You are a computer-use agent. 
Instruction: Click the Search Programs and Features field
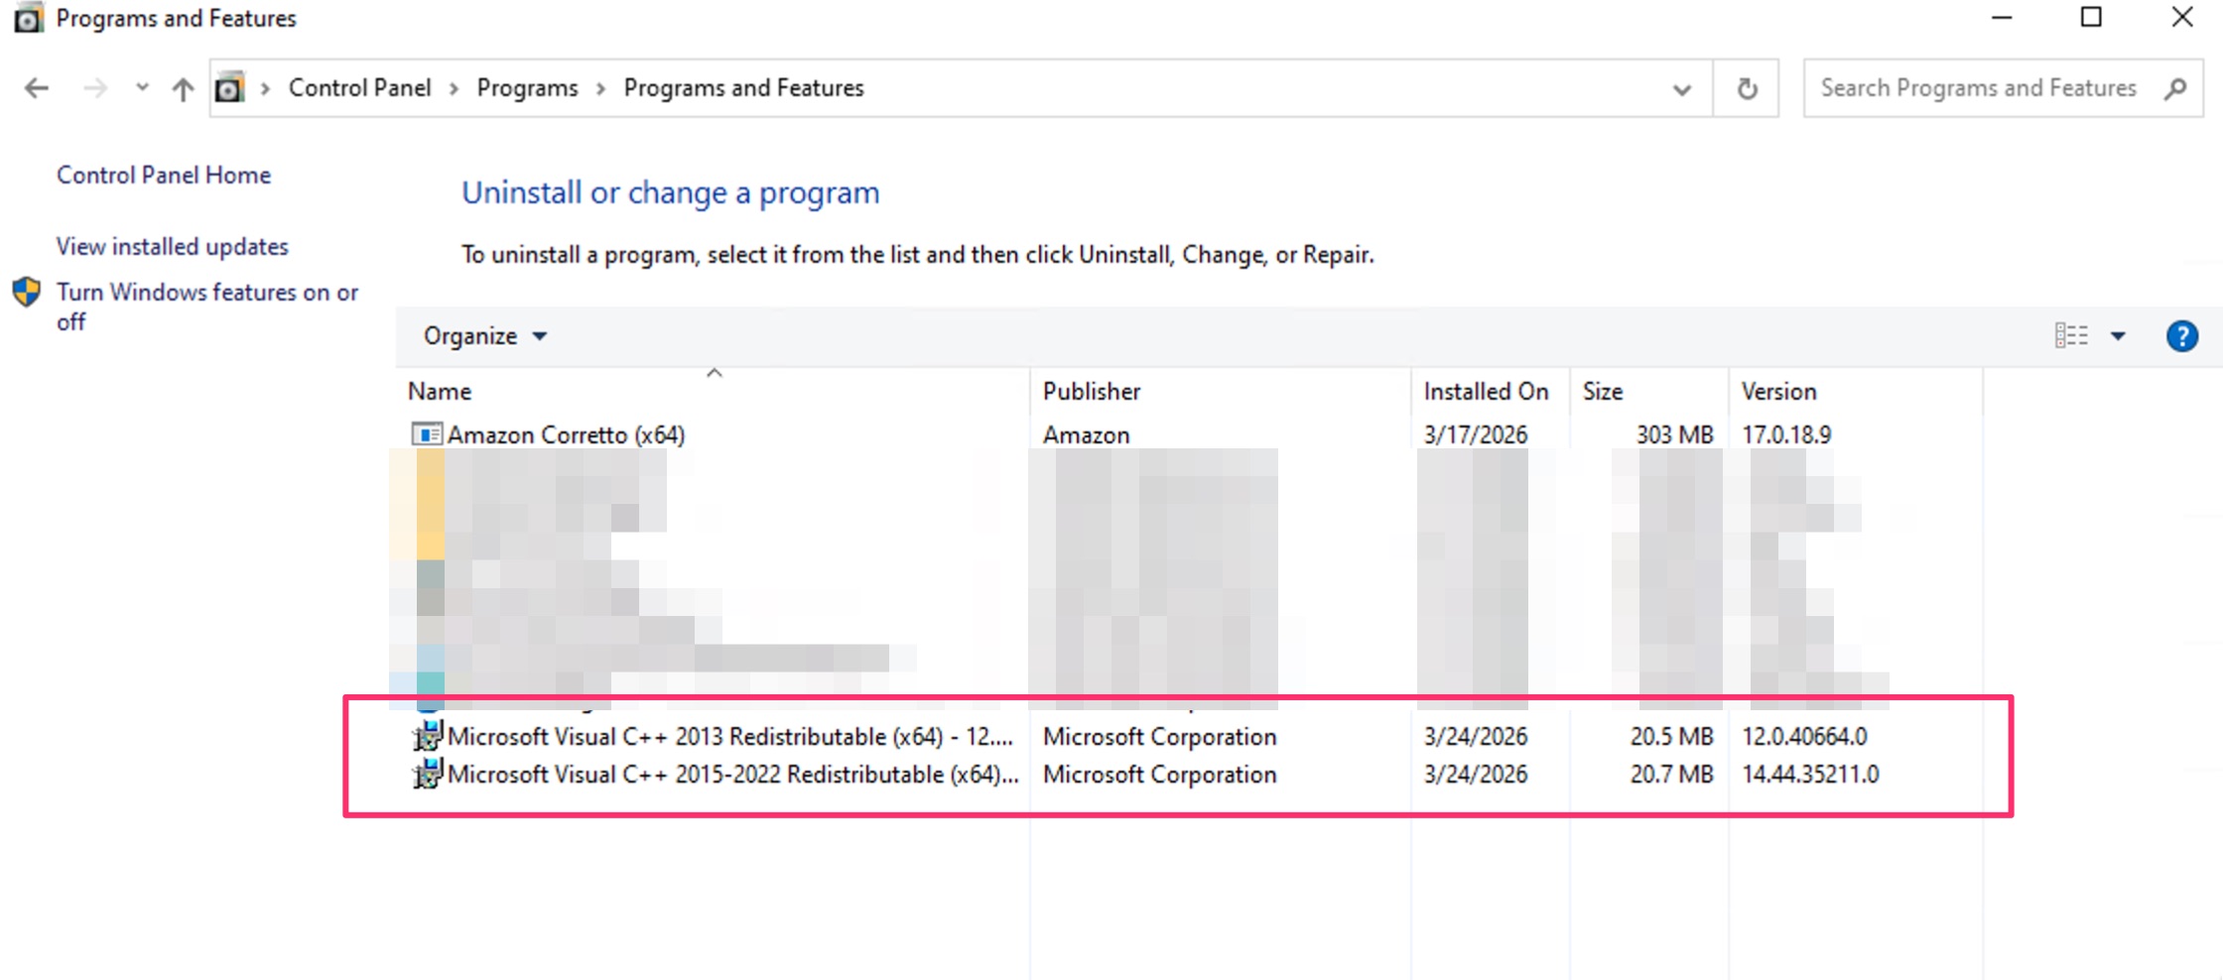point(1978,88)
